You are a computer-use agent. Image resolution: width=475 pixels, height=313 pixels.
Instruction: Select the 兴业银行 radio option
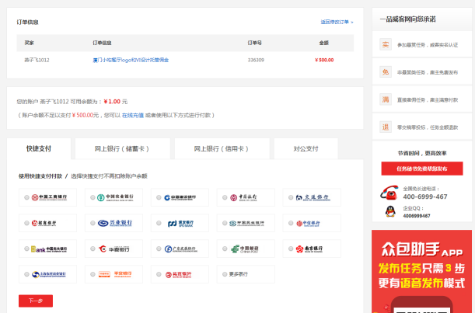point(93,224)
